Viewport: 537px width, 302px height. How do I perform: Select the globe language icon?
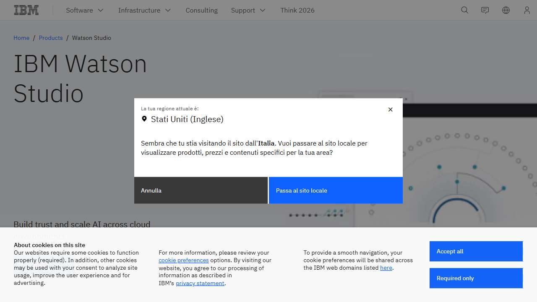coord(506,10)
